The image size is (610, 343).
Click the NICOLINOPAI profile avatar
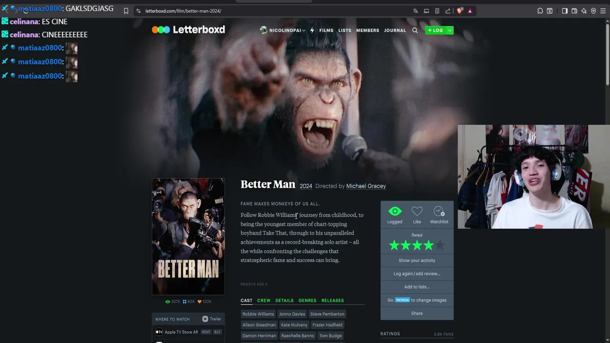point(263,30)
